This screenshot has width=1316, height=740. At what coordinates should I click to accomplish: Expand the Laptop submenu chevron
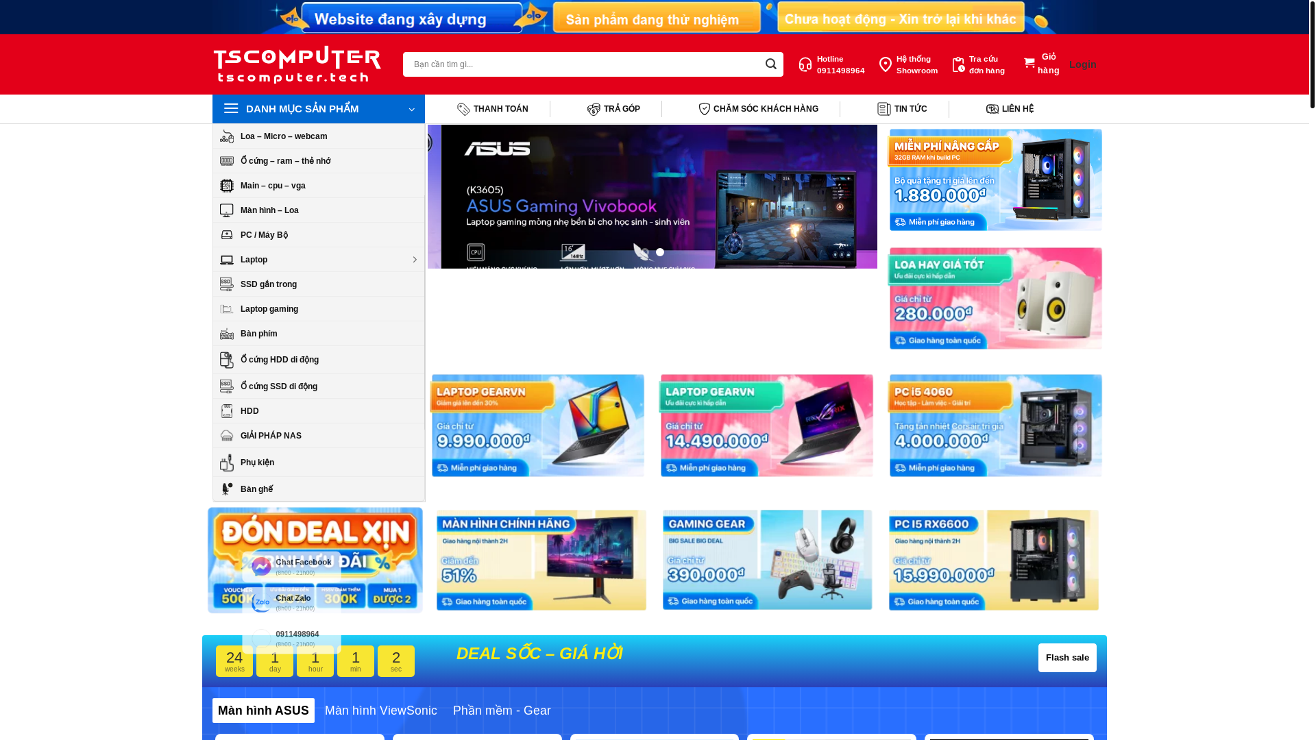[x=415, y=260]
